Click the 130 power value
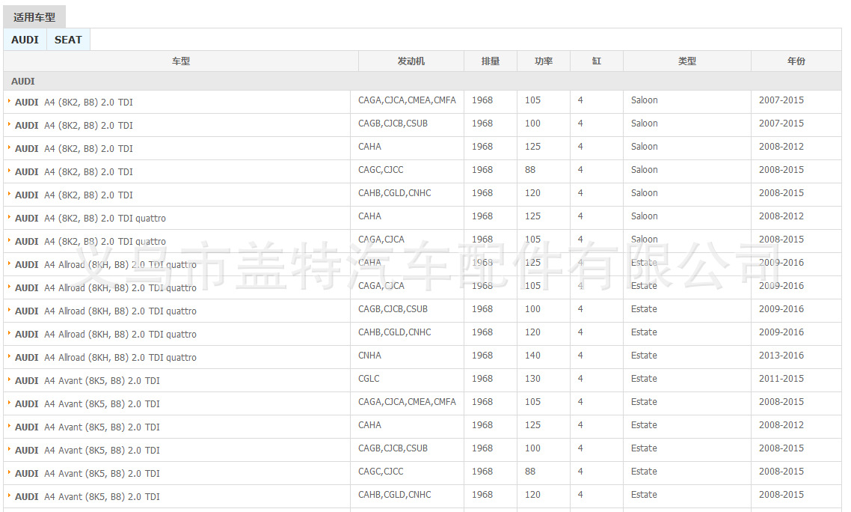 532,379
